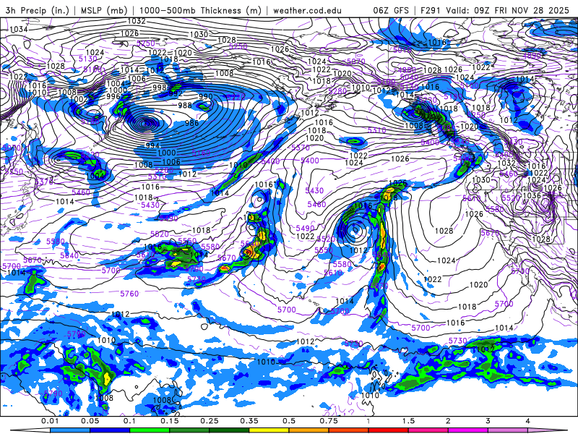Image resolution: width=578 pixels, height=434 pixels.
Task: Click the 988 isobar label
Action: [x=185, y=106]
